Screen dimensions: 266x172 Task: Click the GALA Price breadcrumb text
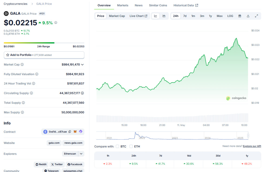coord(44,4)
